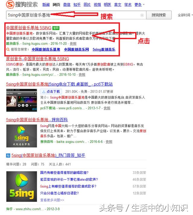The image size is (193, 215).
Task: Click suggested search 5sing原创音乐
Action: pos(104,49)
